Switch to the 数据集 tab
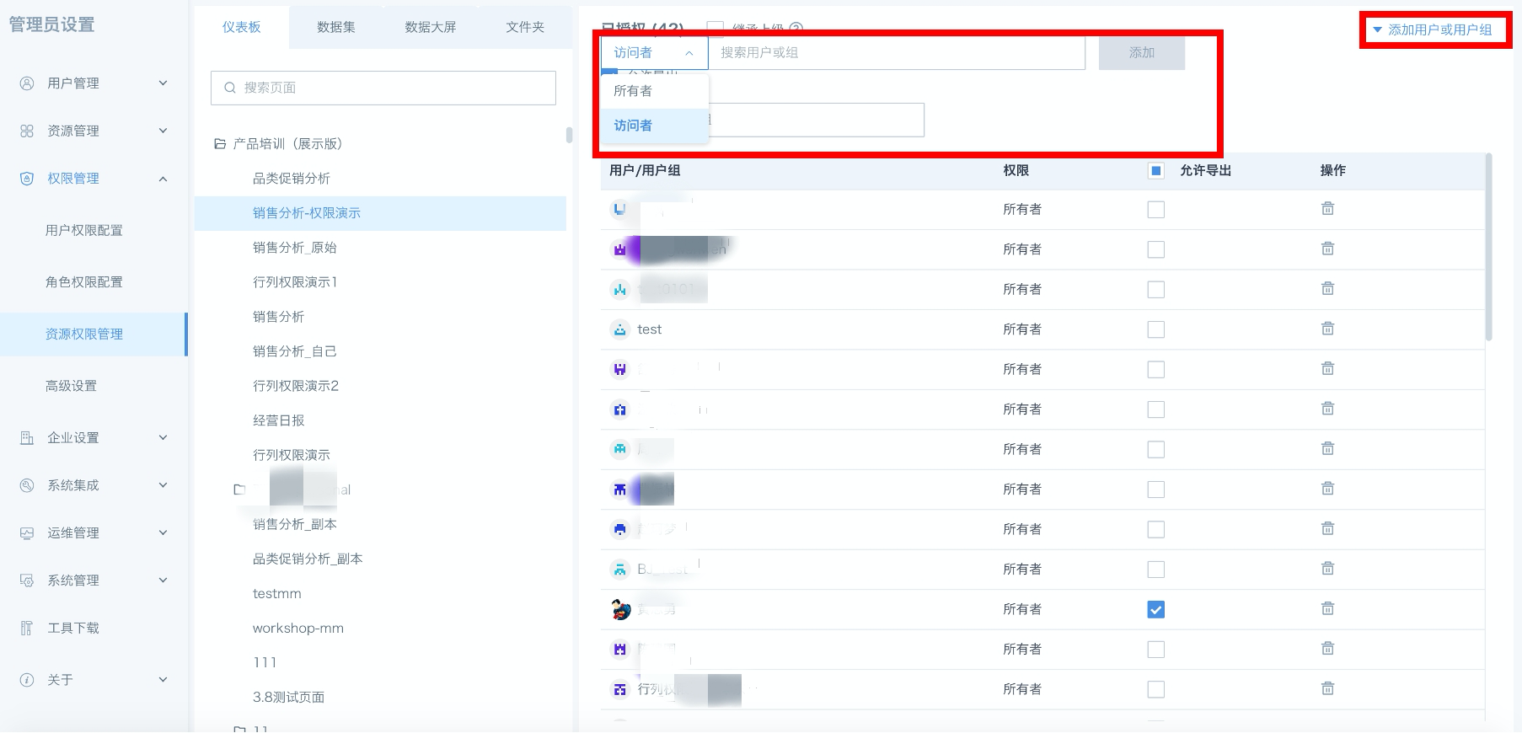 tap(335, 27)
